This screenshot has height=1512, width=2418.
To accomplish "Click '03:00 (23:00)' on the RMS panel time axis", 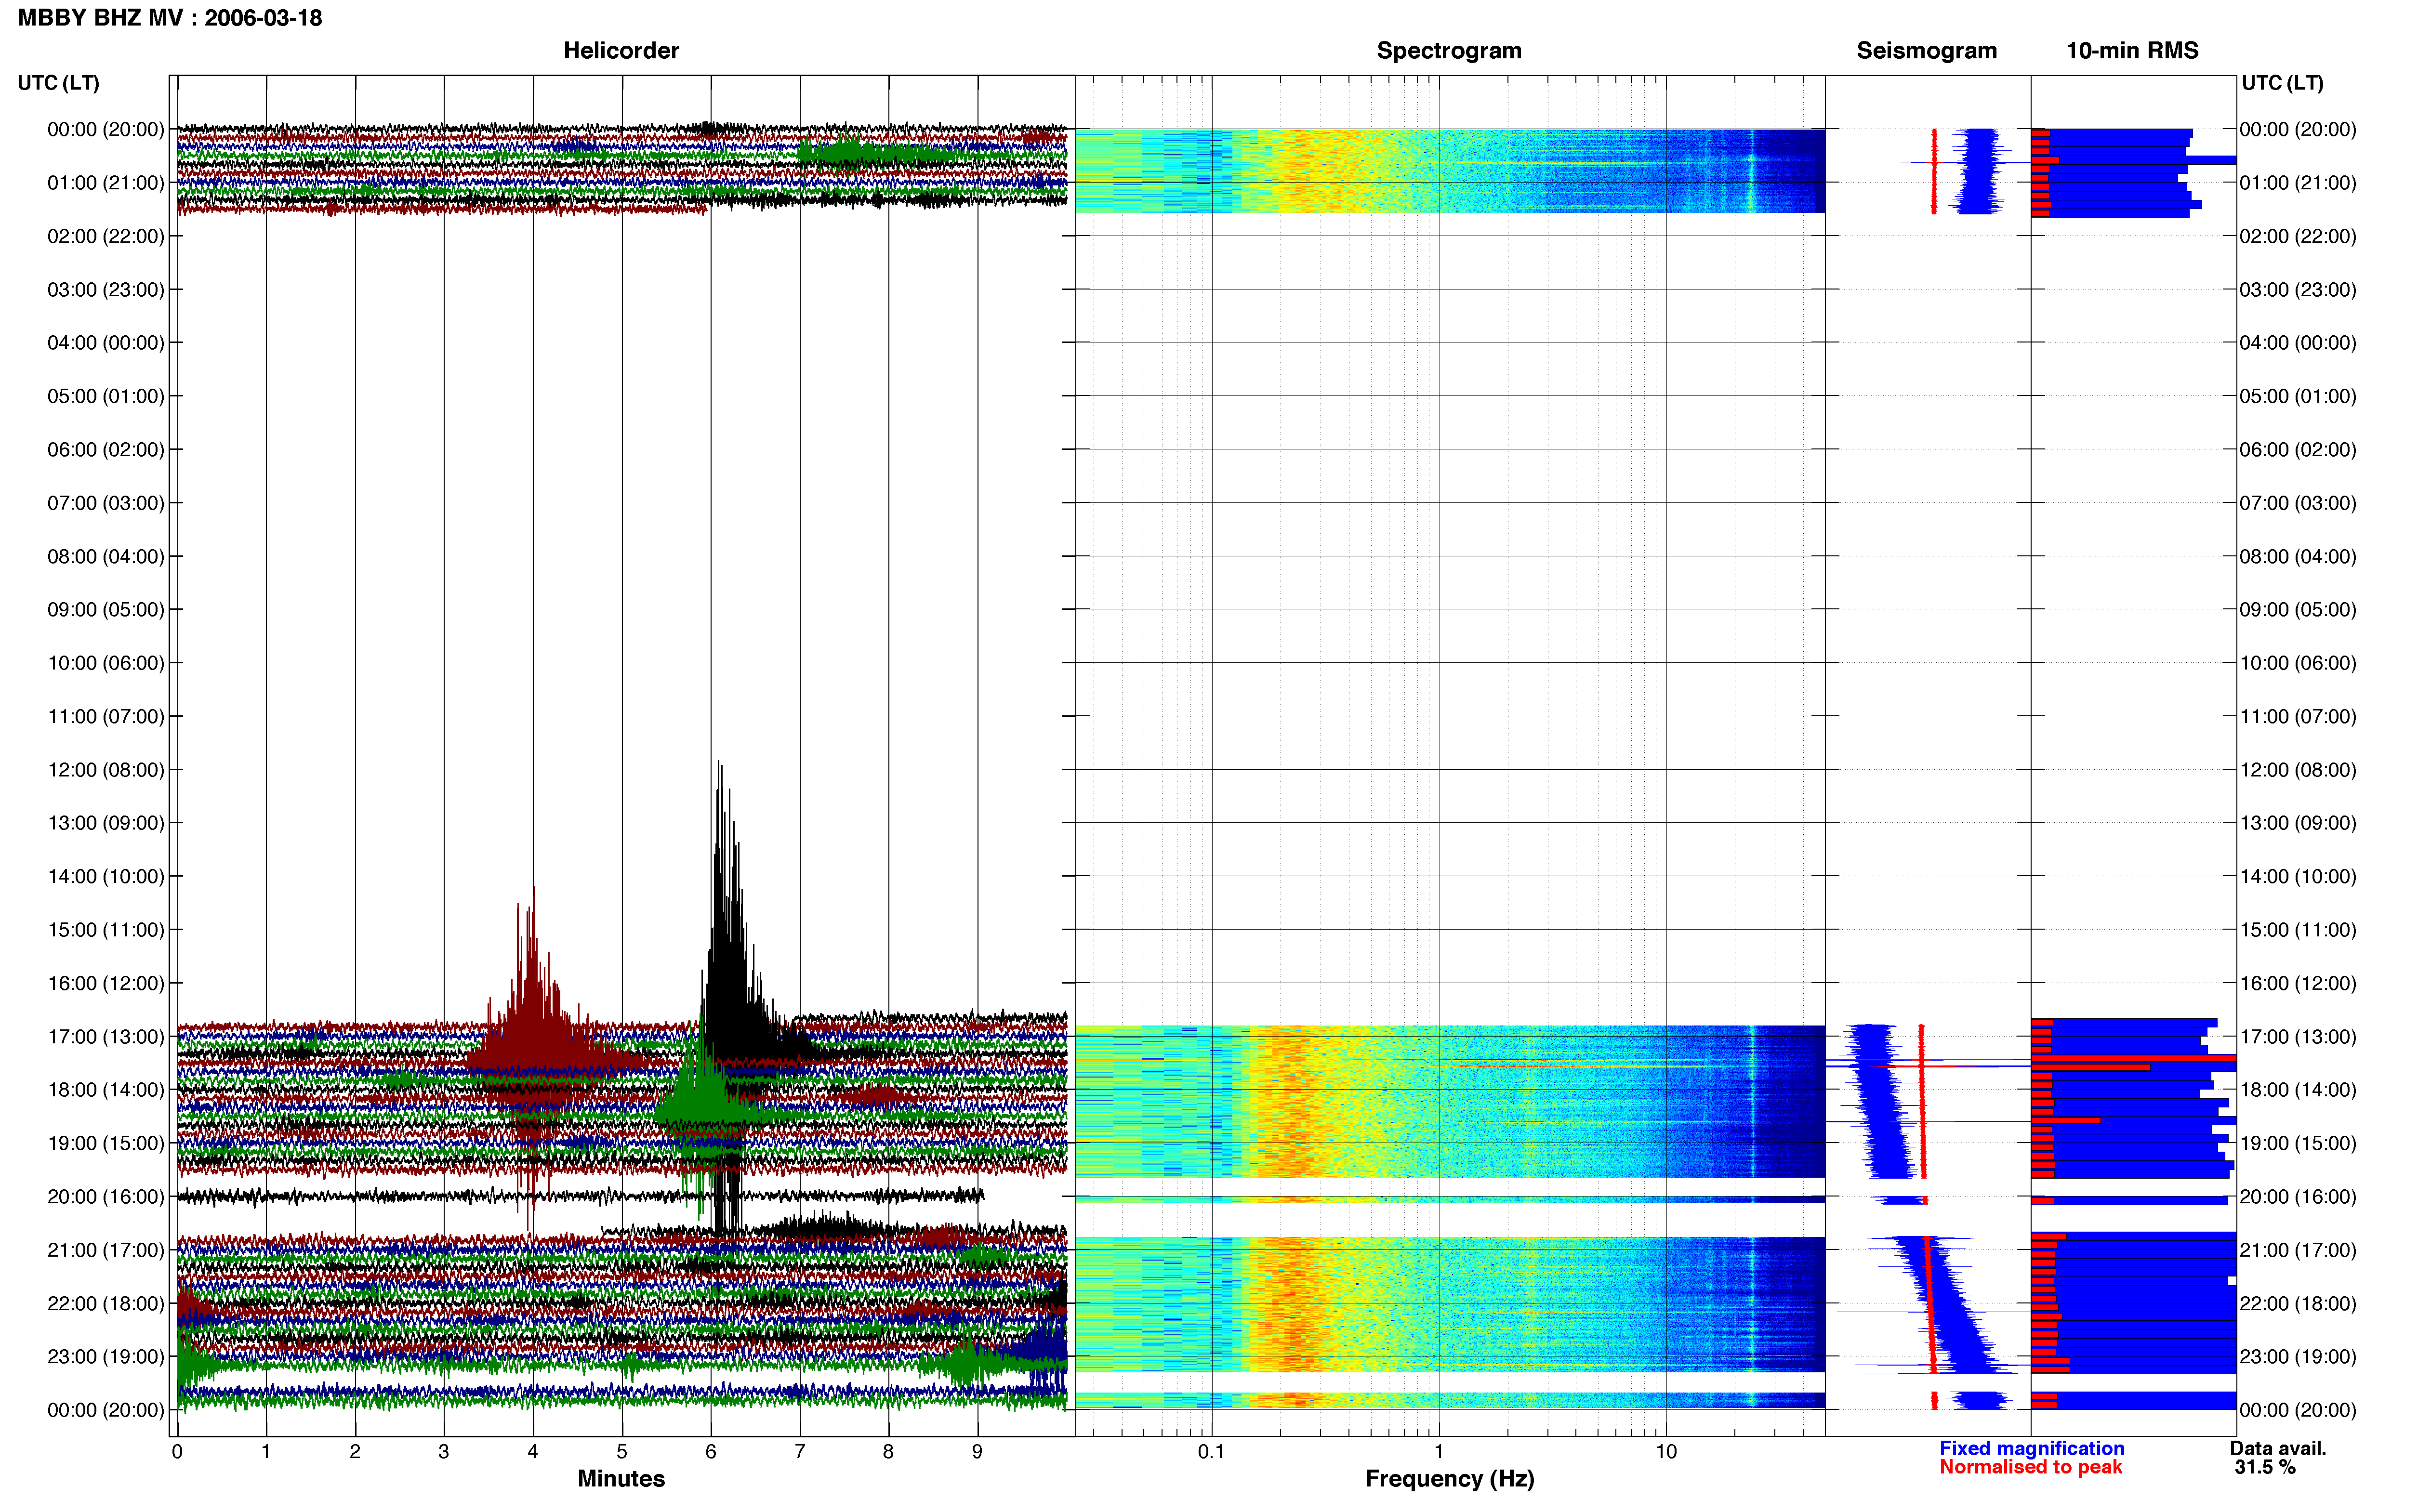I will pyautogui.click(x=2298, y=290).
